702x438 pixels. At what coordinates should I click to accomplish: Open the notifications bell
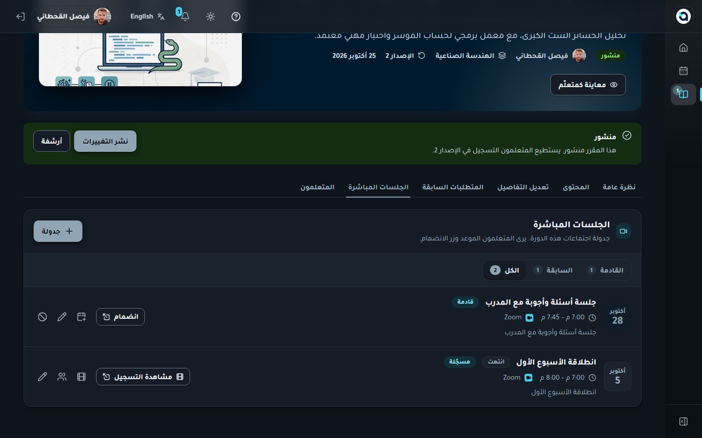click(x=185, y=17)
